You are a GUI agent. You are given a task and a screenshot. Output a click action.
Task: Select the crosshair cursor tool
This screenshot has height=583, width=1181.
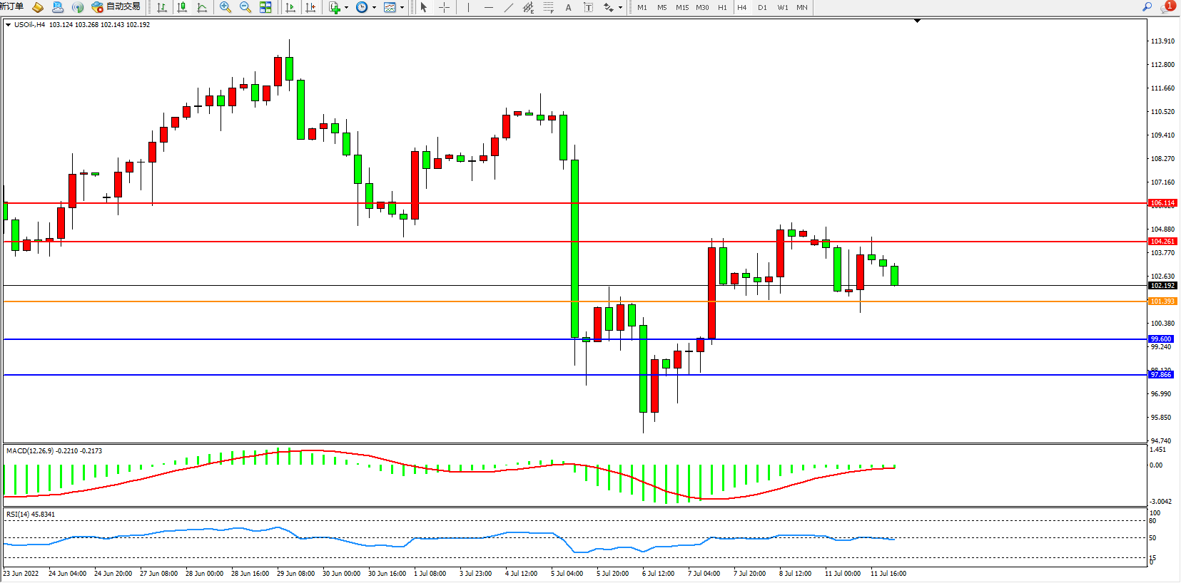coord(444,7)
